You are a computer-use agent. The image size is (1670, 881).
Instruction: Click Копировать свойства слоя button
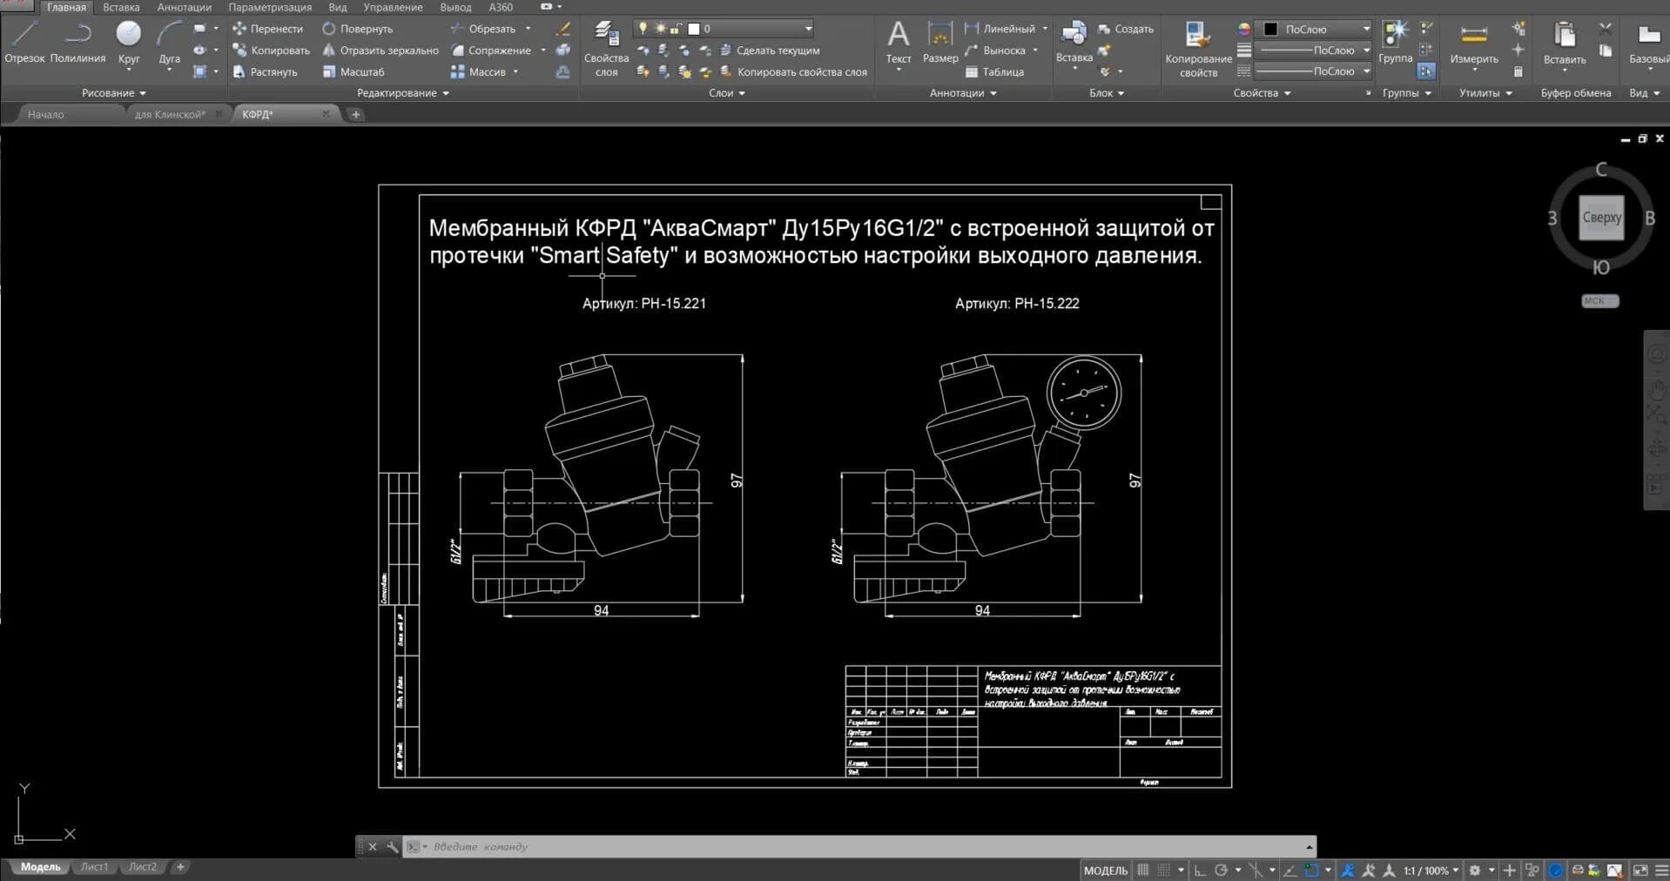click(792, 72)
